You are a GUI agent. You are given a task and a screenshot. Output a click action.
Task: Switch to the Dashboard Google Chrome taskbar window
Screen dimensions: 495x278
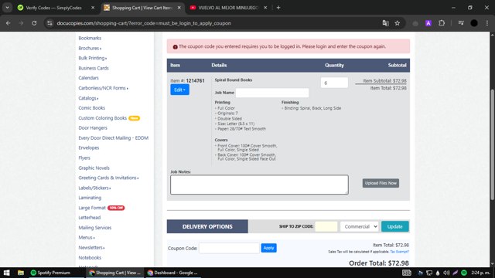tap(172, 273)
